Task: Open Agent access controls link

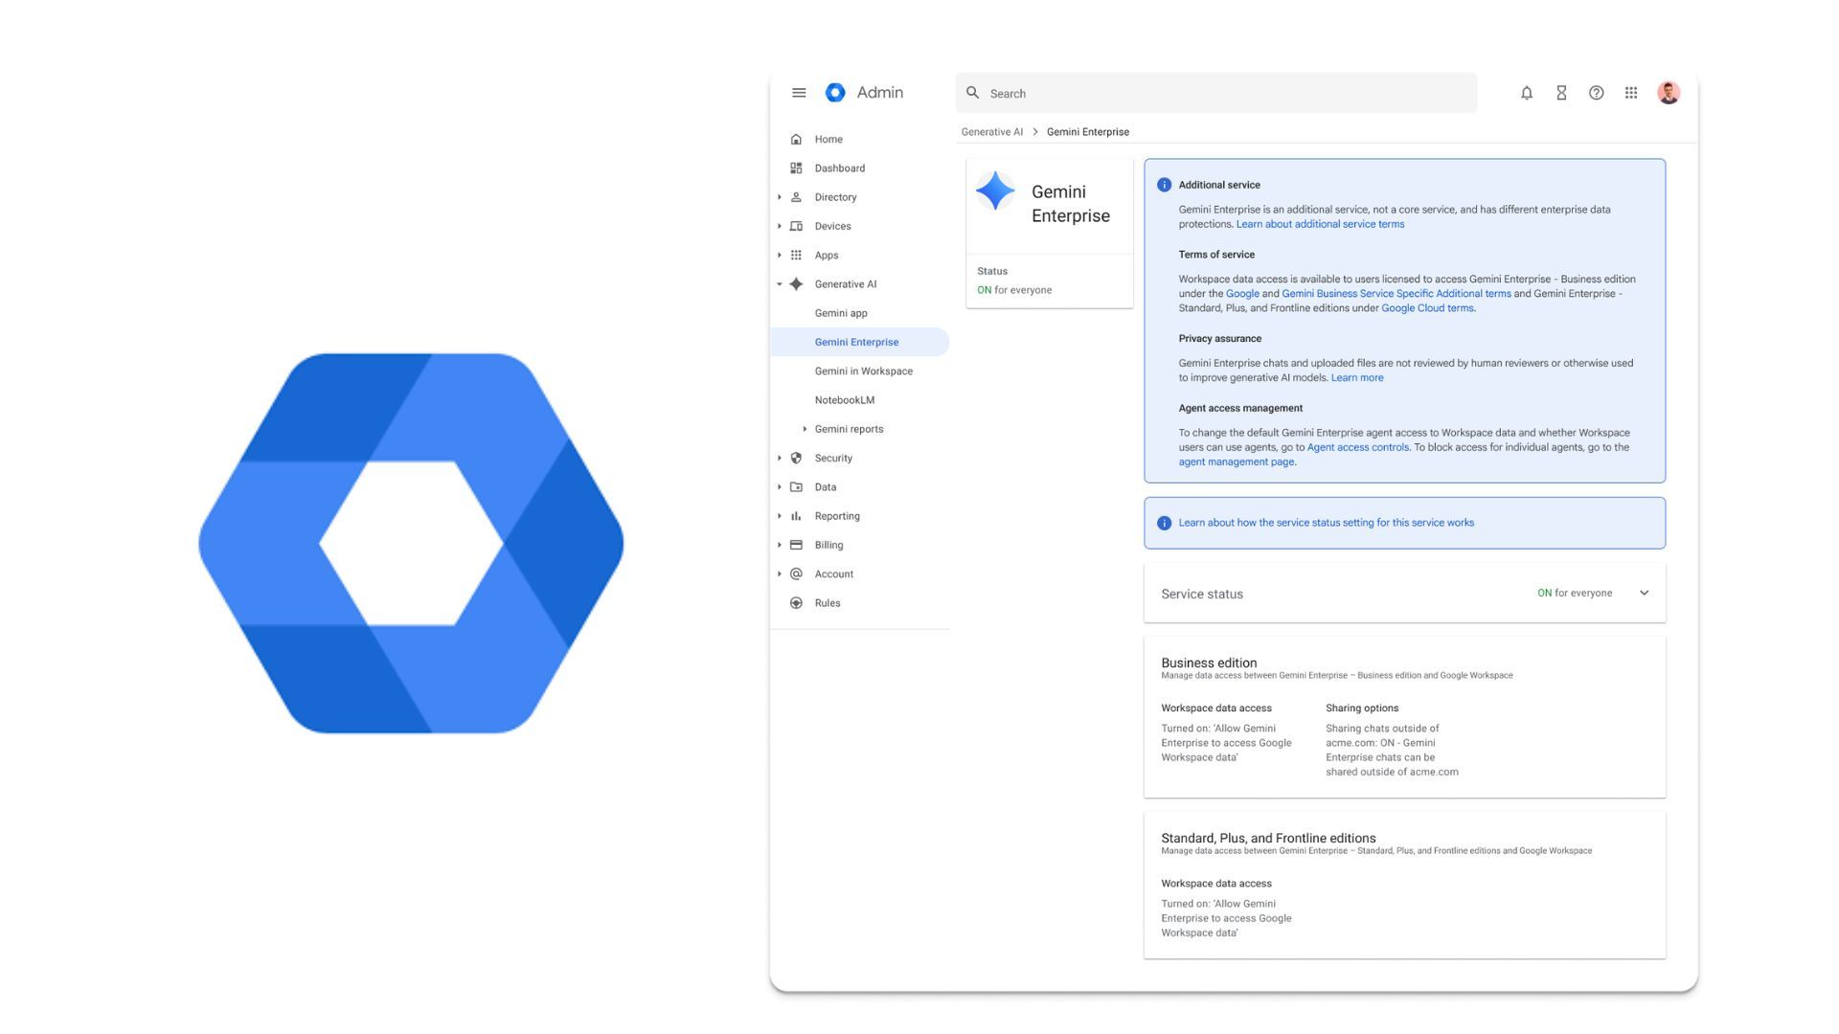Action: tap(1357, 447)
